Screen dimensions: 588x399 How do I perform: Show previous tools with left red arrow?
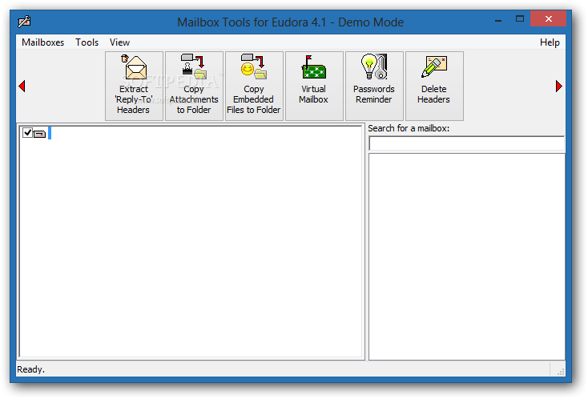pos(22,87)
